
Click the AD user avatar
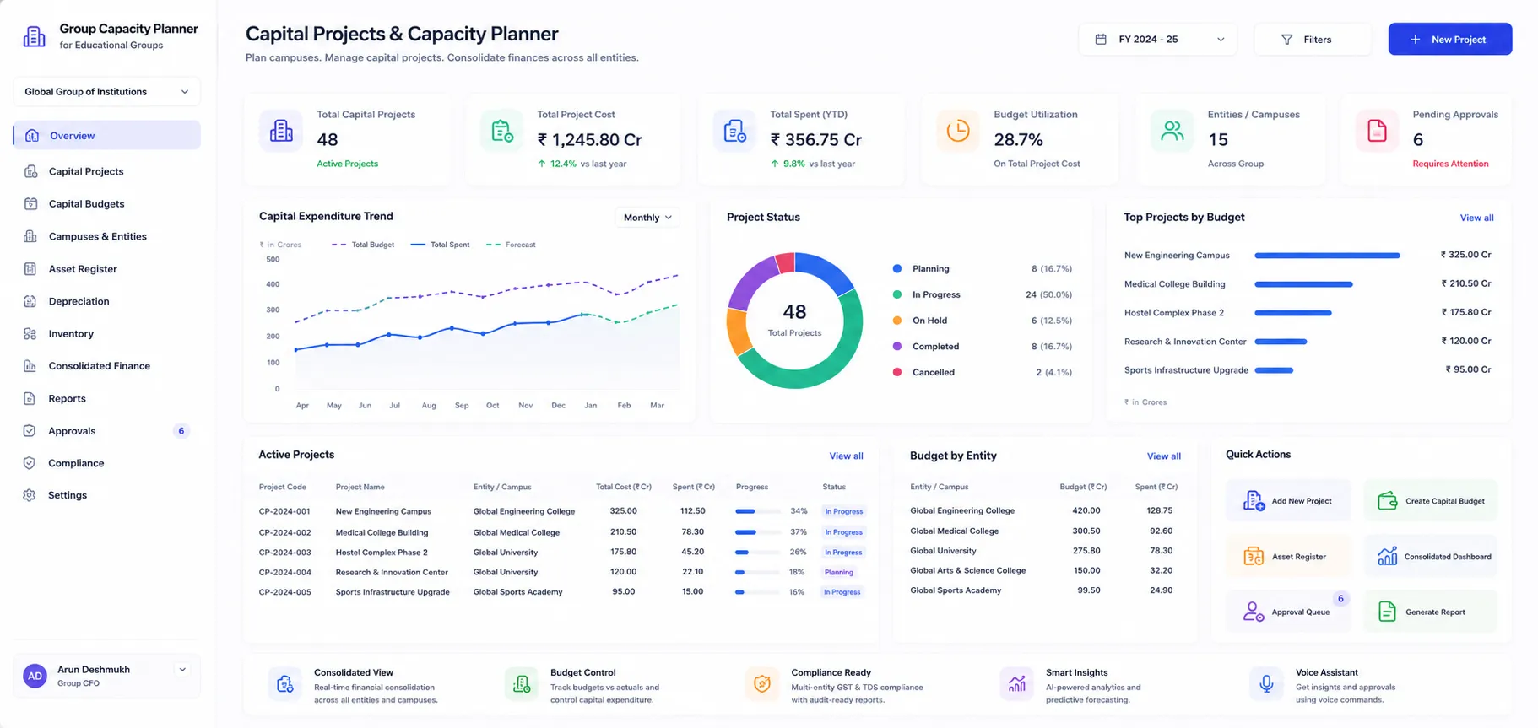point(35,676)
